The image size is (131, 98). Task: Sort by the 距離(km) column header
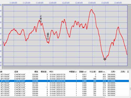[83, 72]
